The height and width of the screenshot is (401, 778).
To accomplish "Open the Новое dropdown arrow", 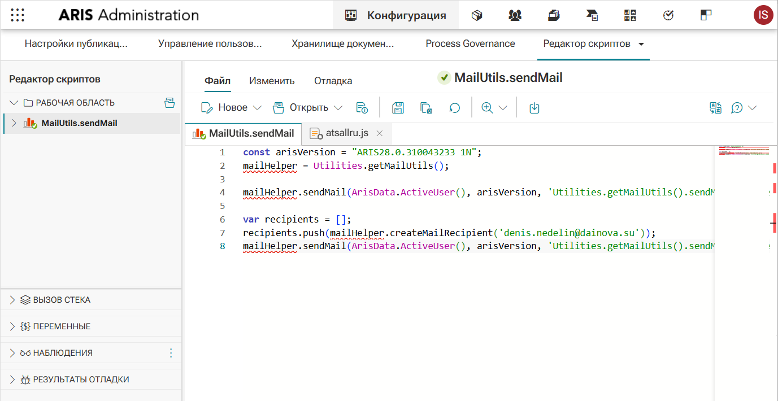I will (257, 107).
